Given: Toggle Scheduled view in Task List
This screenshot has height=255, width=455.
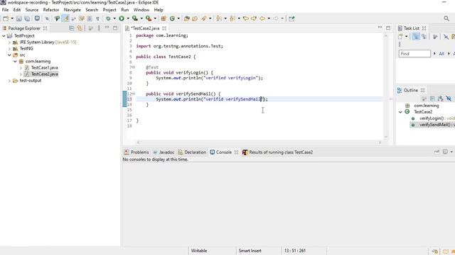Looking at the screenshot, I should tap(424, 37).
